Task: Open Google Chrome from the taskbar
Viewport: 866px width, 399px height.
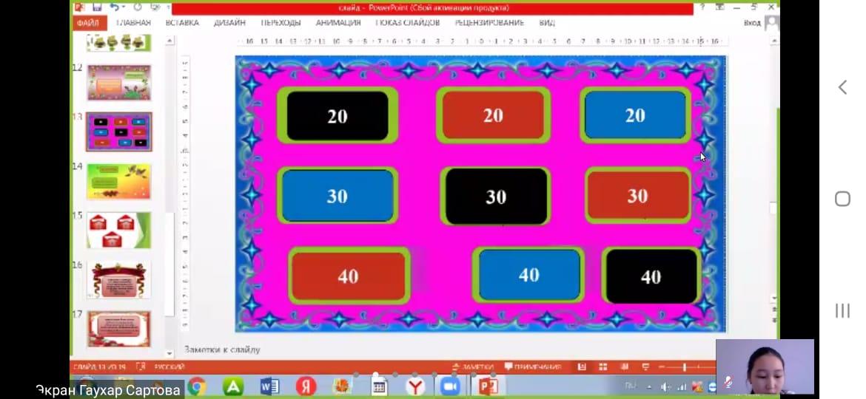Action: click(x=196, y=386)
